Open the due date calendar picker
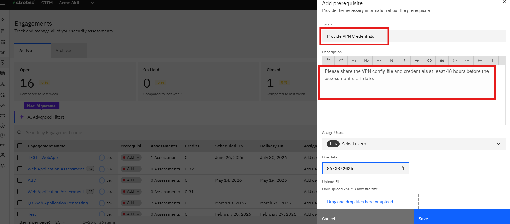The image size is (510, 224). coord(402,169)
